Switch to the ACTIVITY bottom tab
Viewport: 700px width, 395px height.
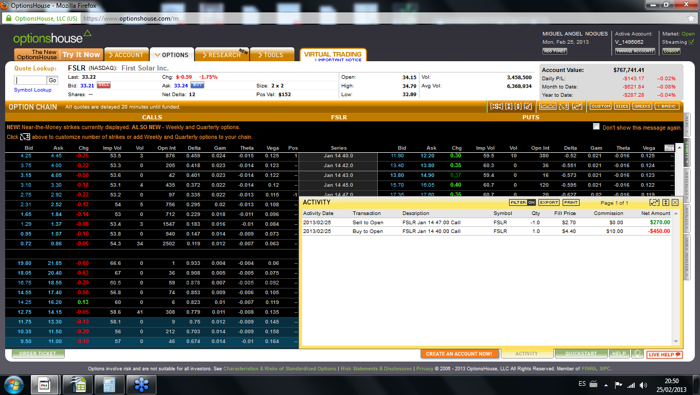coord(527,354)
